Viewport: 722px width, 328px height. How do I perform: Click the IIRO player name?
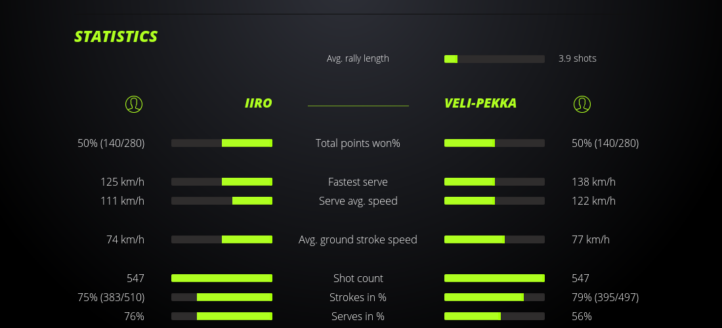pyautogui.click(x=258, y=104)
